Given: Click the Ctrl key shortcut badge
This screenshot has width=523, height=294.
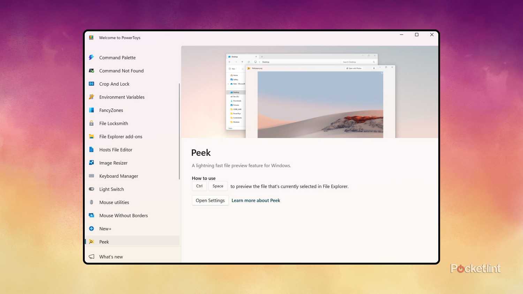Looking at the screenshot, I should pyautogui.click(x=199, y=186).
